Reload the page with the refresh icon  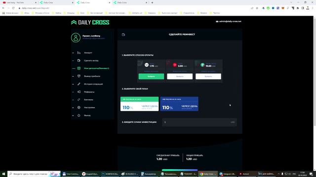tap(13, 8)
